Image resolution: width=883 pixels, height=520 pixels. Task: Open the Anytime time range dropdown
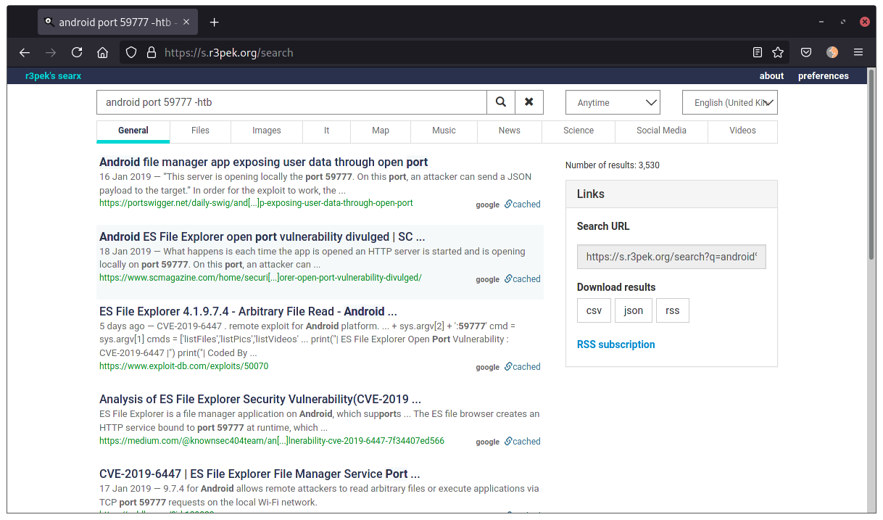point(613,102)
